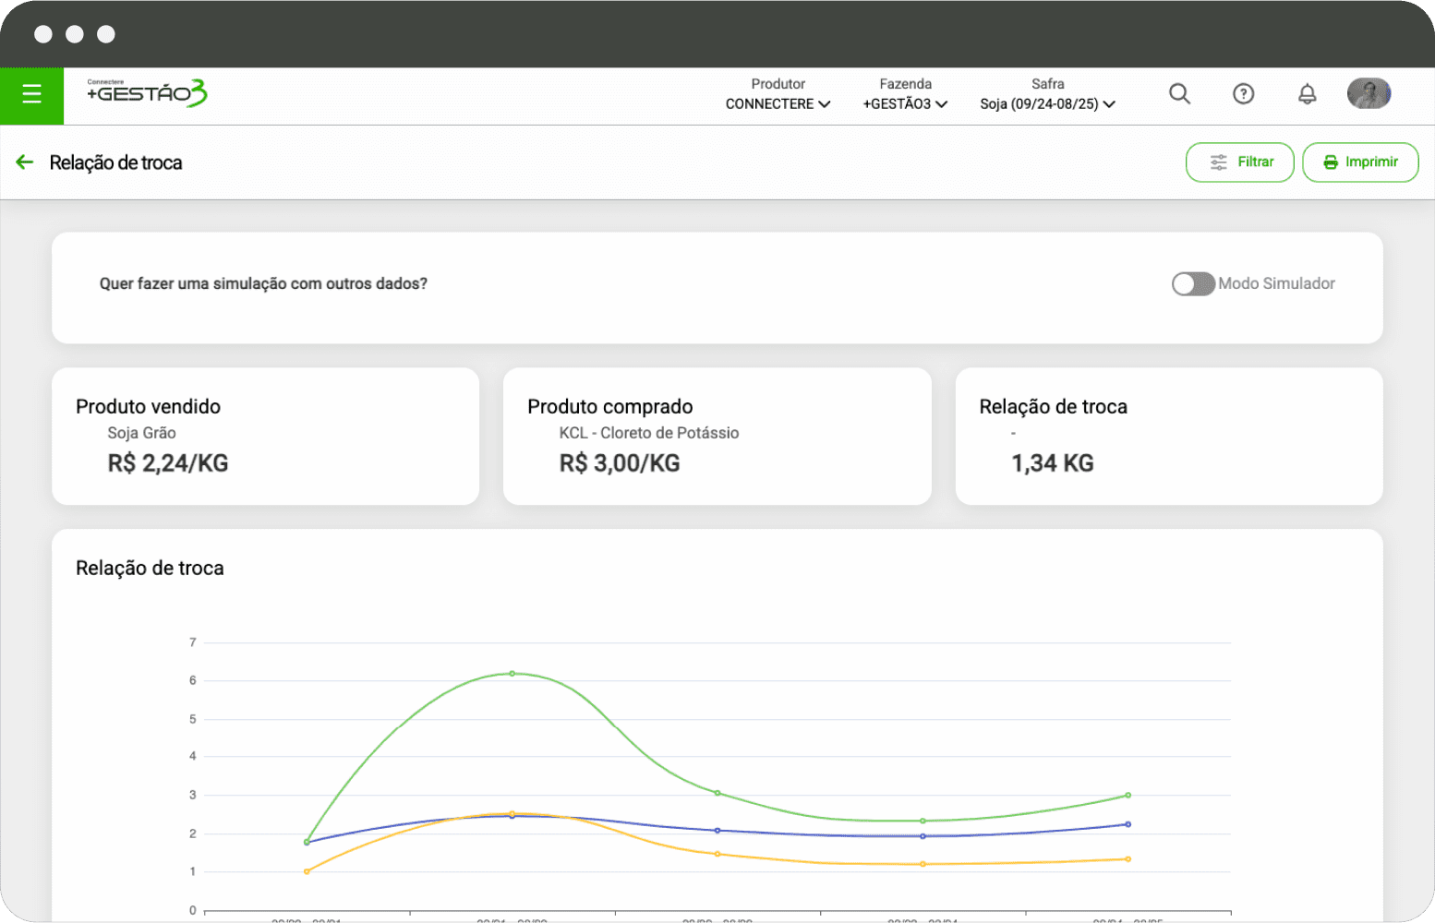Open the notifications bell

(1307, 94)
